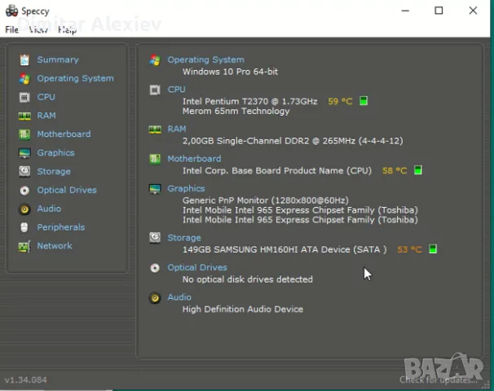The width and height of the screenshot is (494, 391).
Task: Click the motherboard temperature green indicator icon
Action: [418, 170]
